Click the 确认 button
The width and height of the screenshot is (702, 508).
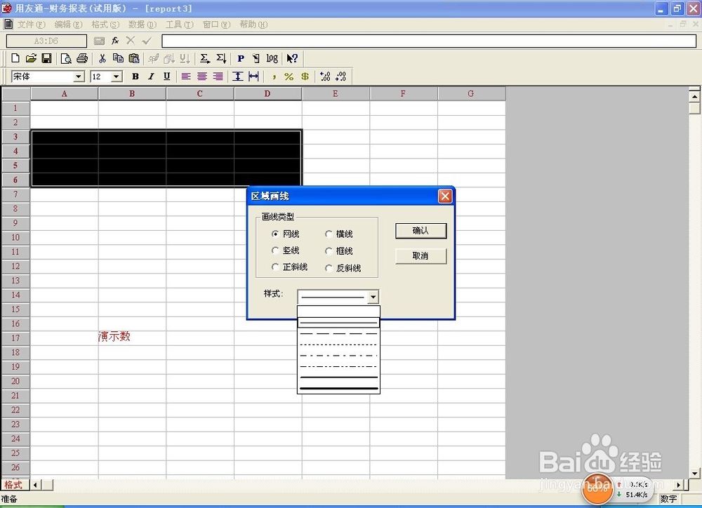420,232
